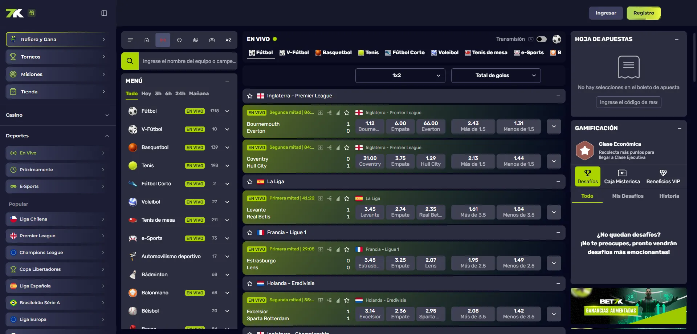Viewport: 697px width, 334px height.
Task: Open the Total de goles dropdown
Action: pyautogui.click(x=496, y=76)
